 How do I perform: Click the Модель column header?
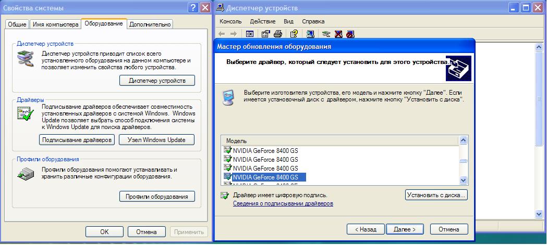tap(340, 141)
